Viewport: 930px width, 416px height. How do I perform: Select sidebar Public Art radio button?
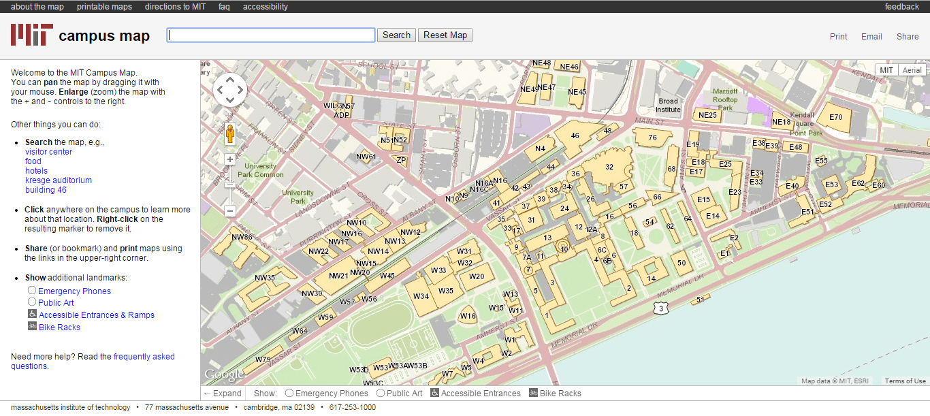pyautogui.click(x=32, y=302)
